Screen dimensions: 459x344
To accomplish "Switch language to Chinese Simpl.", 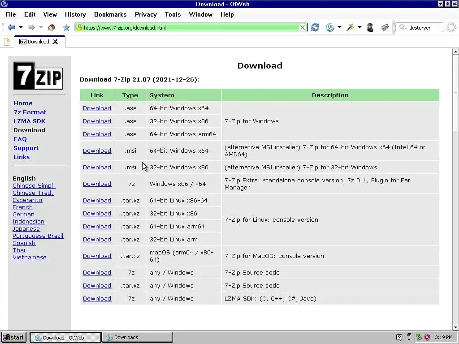I will click(x=34, y=186).
